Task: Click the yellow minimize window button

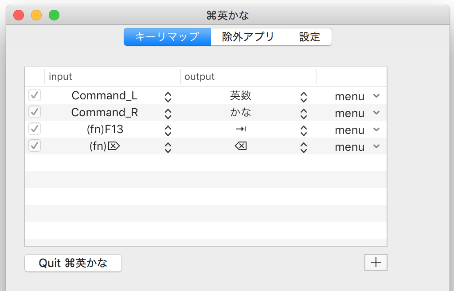Action: pos(36,16)
